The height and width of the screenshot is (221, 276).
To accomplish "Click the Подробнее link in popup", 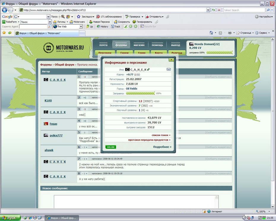I will click(162, 147).
